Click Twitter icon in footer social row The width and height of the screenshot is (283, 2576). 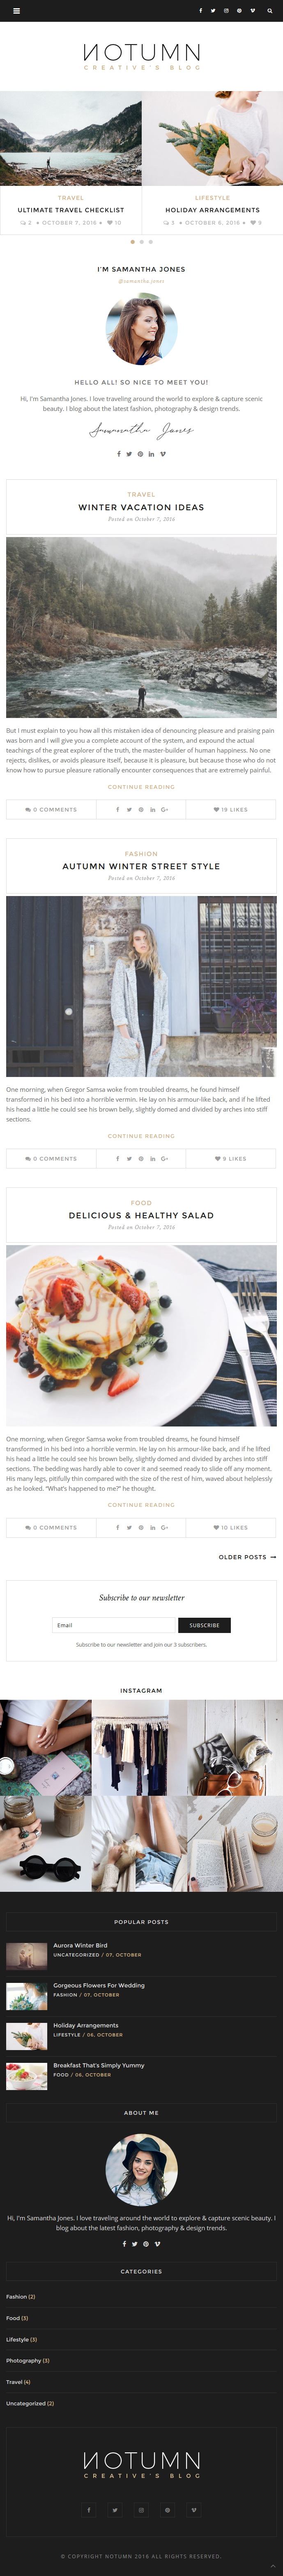[115, 2509]
